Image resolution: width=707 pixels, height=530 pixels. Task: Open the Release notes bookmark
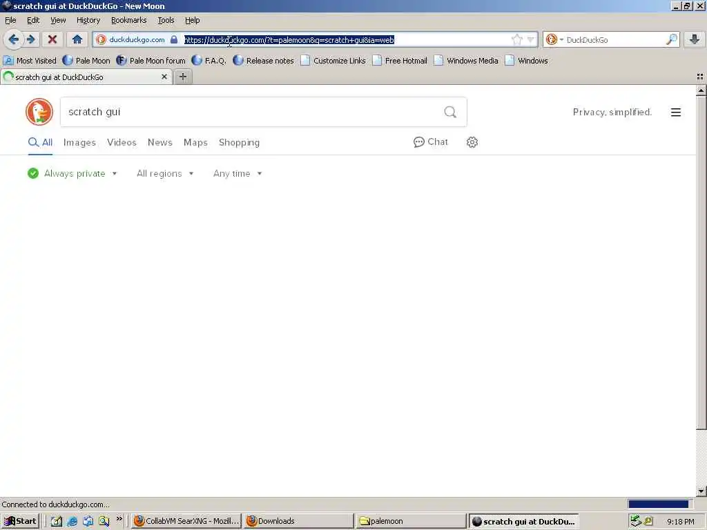263,61
